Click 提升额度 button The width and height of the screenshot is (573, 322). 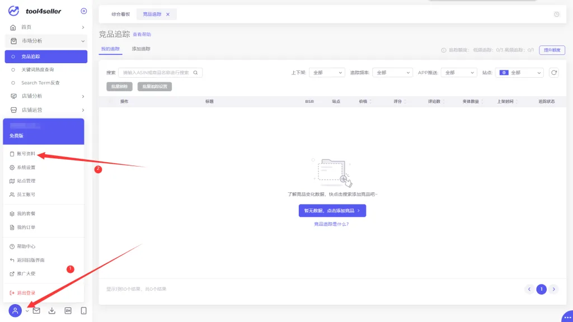[552, 50]
